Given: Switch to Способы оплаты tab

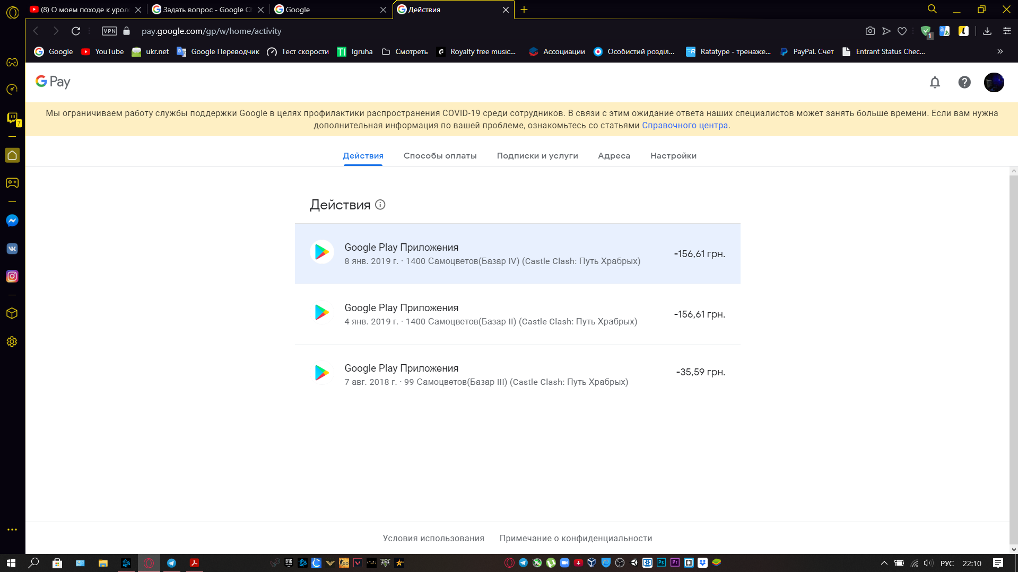Looking at the screenshot, I should pyautogui.click(x=440, y=156).
